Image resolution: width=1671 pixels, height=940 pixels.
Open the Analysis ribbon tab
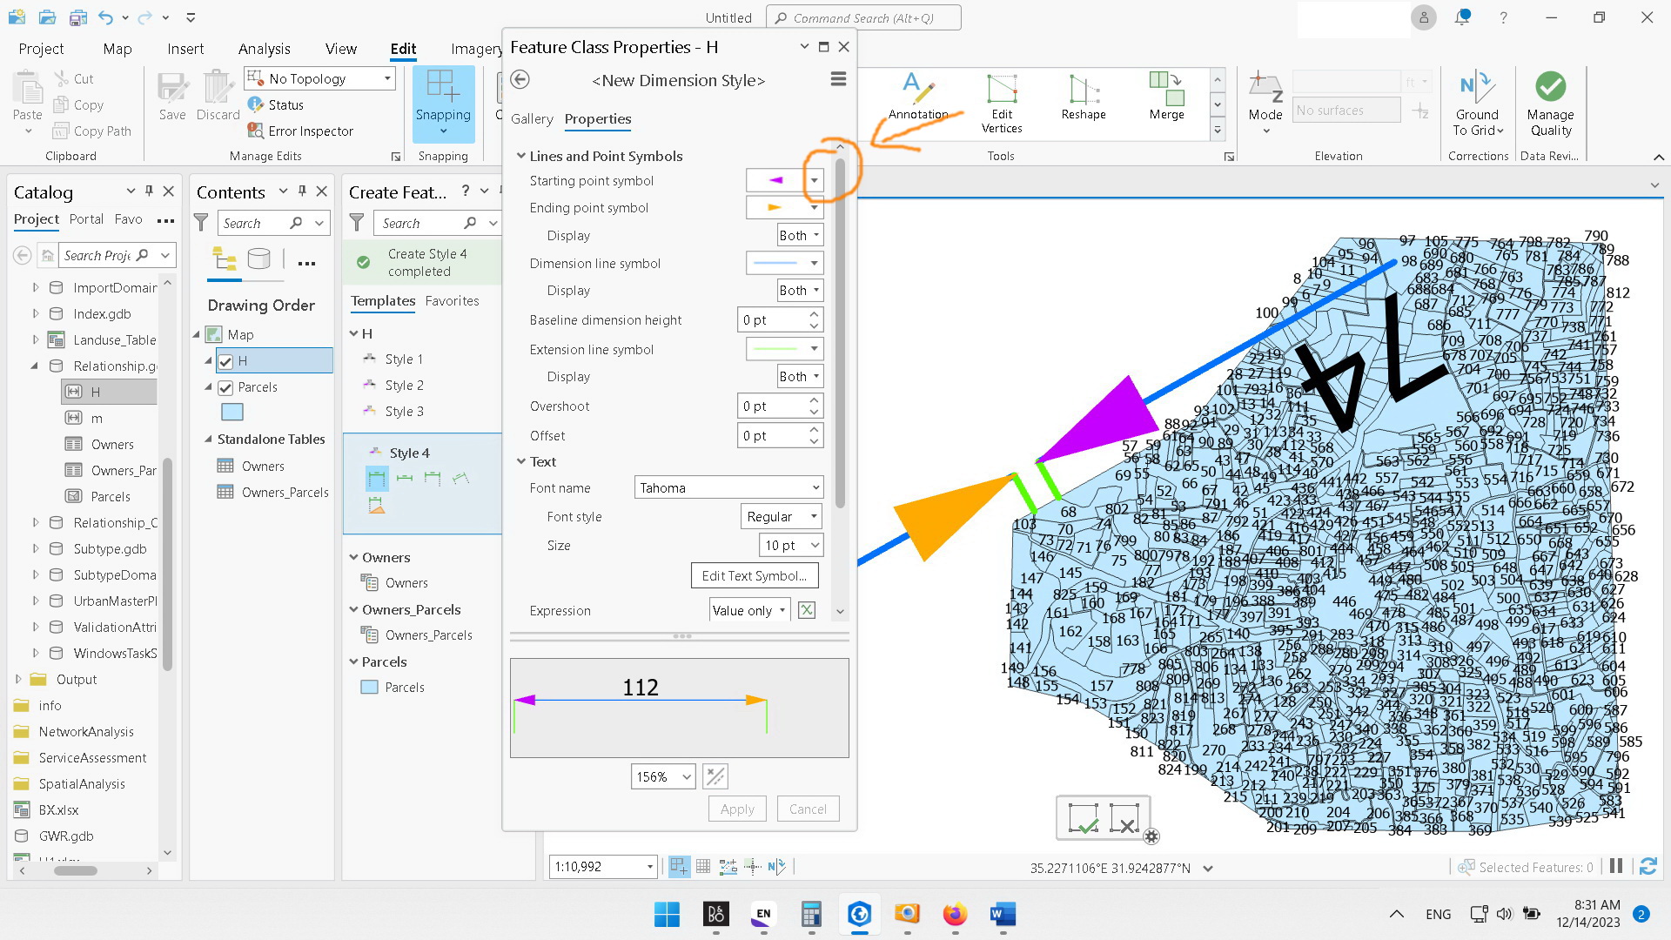pos(264,49)
